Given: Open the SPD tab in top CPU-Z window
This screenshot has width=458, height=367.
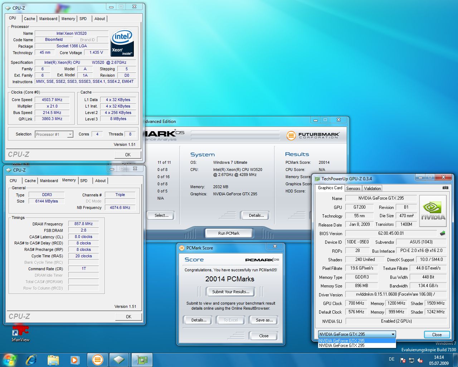Looking at the screenshot, I should (83, 19).
